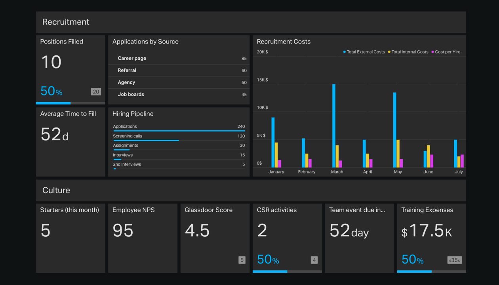Toggle the Cost per Hire legend entry
The image size is (499, 285).
[446, 52]
